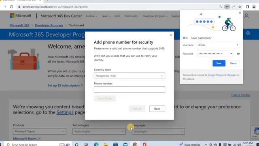Open the Chrome profile avatar

tap(254, 7)
